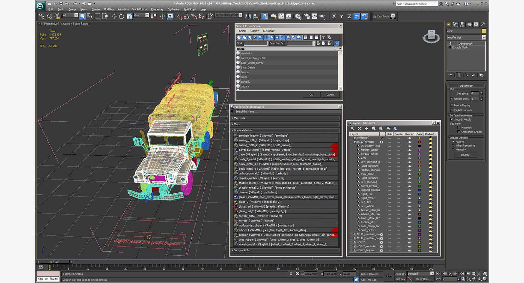The image size is (524, 283).
Task: Click the Delete Layer X icon in Layer dialog
Action: click(360, 128)
